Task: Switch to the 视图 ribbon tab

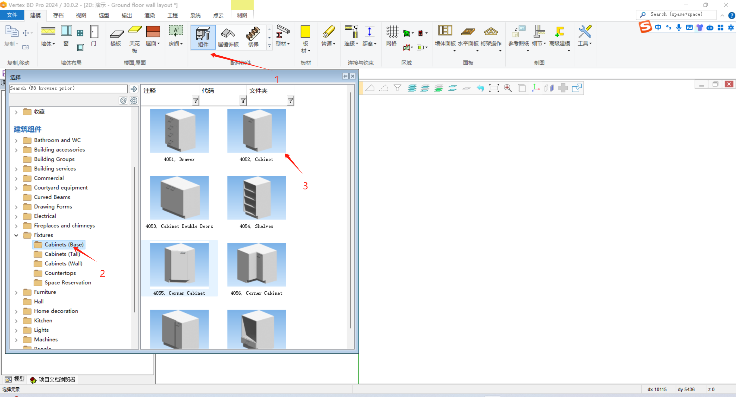Action: [x=81, y=15]
